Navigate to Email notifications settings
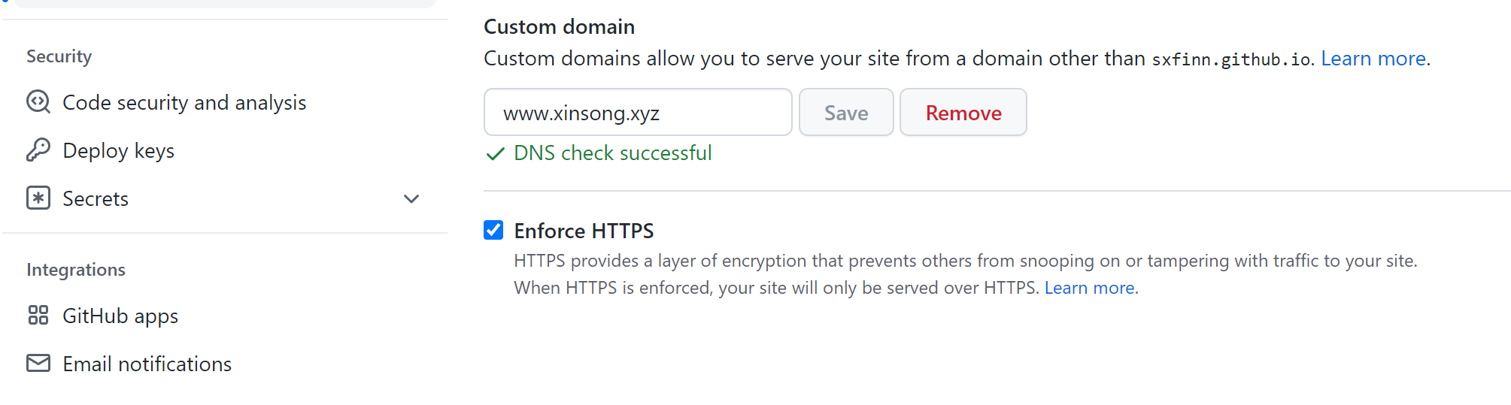Viewport: 1511px width, 405px height. tap(147, 364)
